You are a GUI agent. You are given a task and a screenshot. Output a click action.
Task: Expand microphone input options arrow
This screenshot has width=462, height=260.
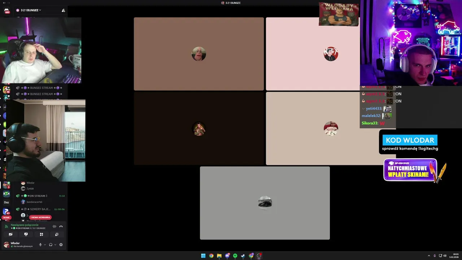[x=45, y=244]
